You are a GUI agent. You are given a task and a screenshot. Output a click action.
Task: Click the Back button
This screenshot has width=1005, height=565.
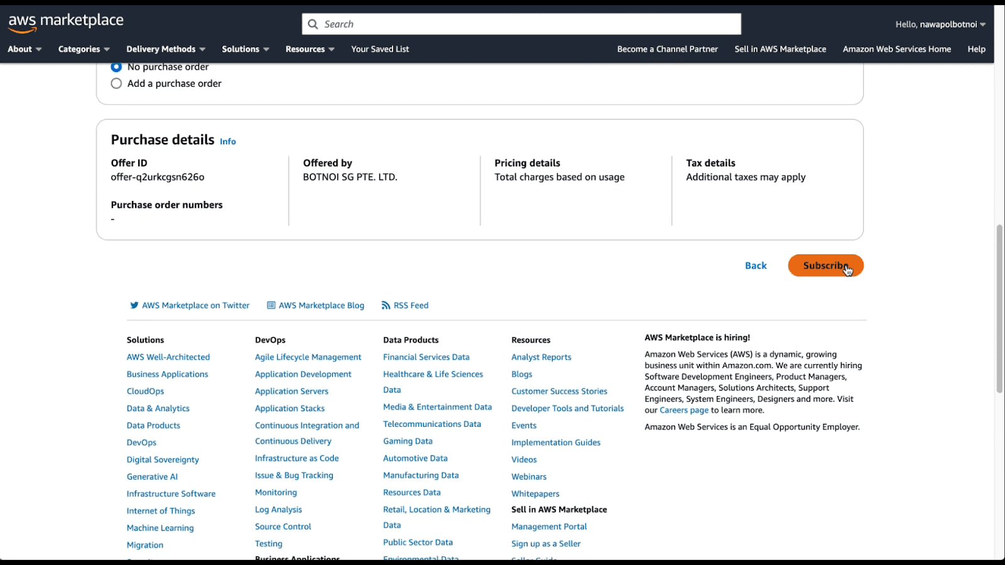click(x=756, y=266)
